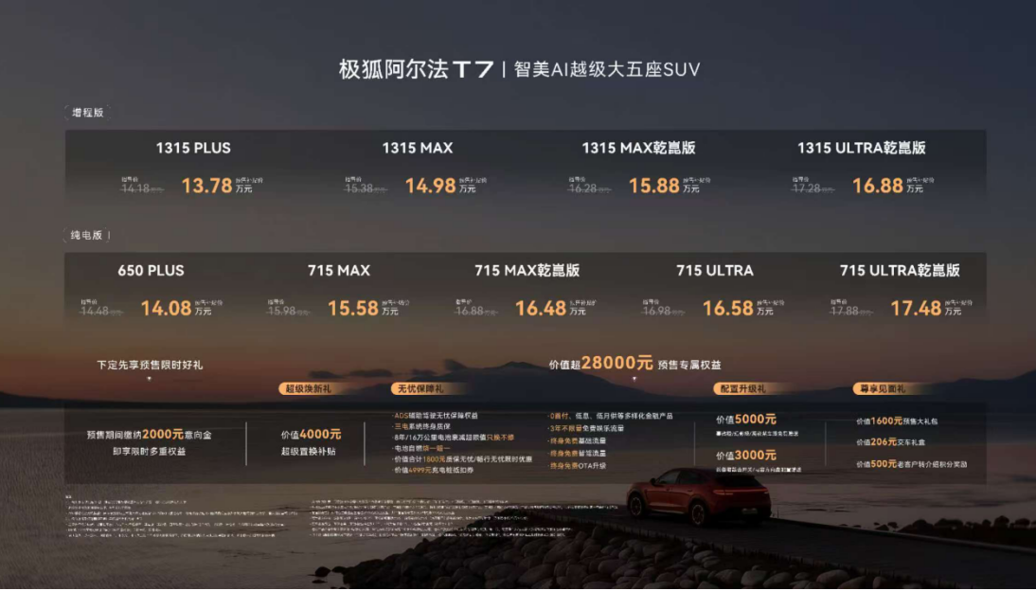The width and height of the screenshot is (1036, 591).
Task: Click the 13.78 万元 price
Action: click(x=217, y=186)
